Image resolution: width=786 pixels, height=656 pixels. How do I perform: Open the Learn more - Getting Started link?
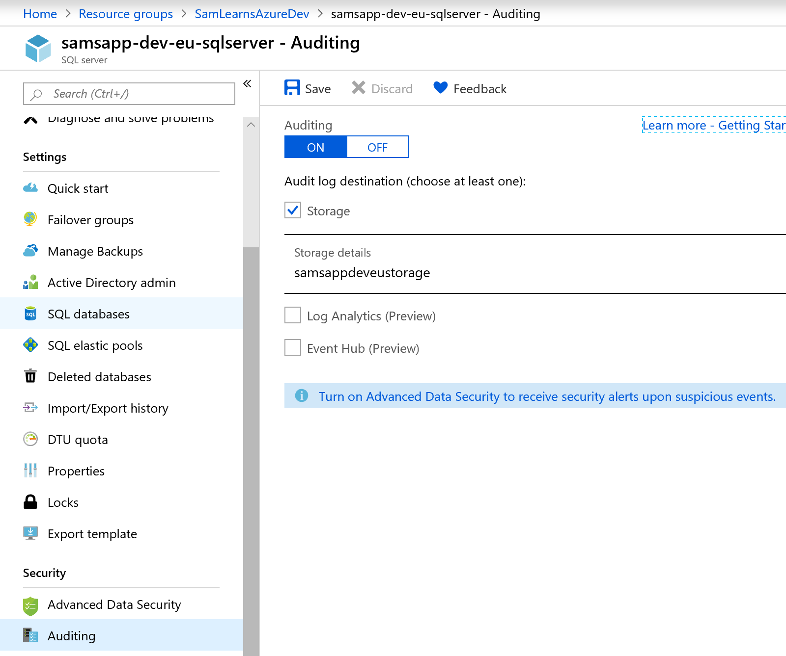click(713, 126)
